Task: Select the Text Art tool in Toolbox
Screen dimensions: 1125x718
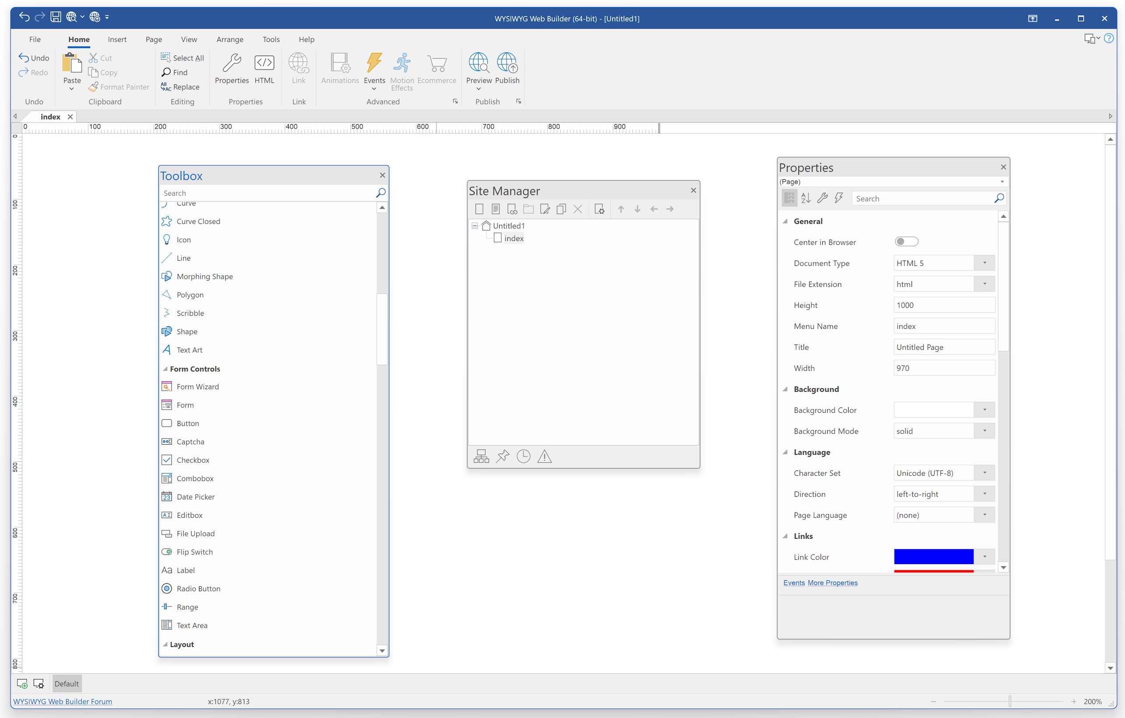Action: tap(189, 350)
